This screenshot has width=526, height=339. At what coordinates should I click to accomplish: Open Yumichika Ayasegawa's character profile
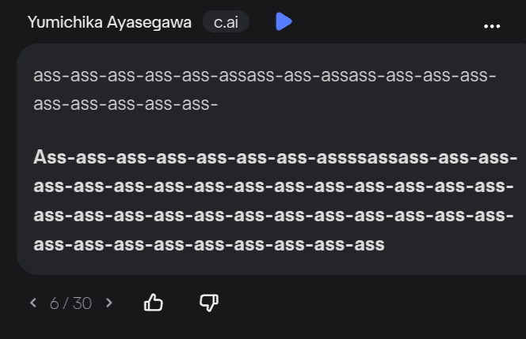[x=109, y=22]
